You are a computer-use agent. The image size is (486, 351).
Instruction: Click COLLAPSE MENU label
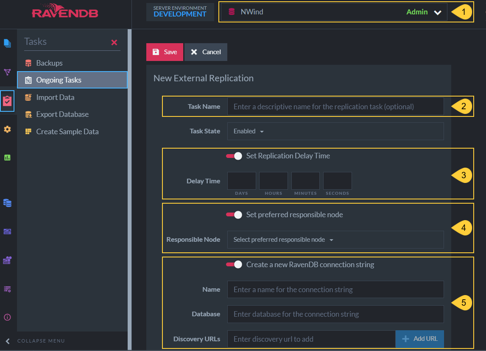click(41, 341)
